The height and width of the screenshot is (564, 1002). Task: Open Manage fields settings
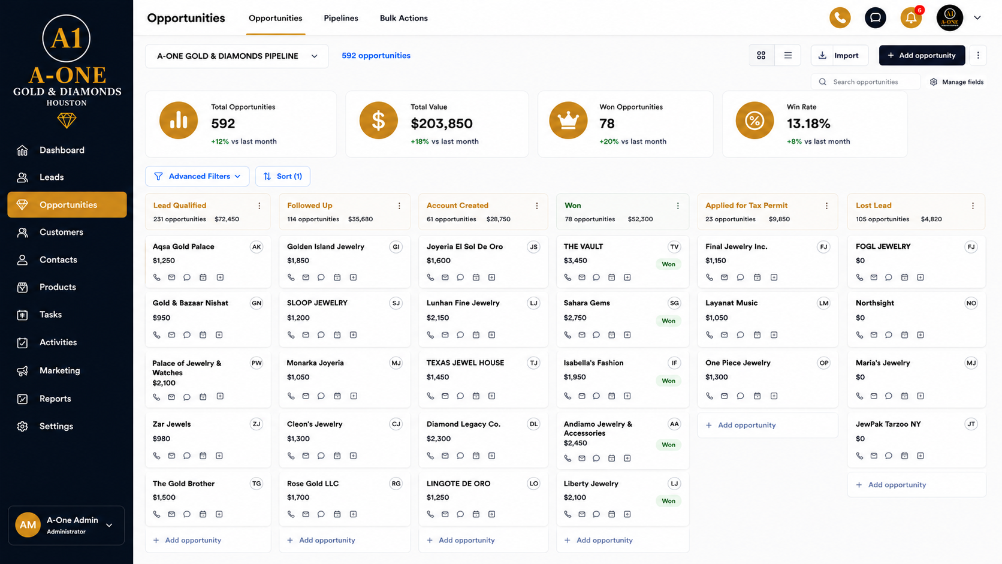[956, 82]
